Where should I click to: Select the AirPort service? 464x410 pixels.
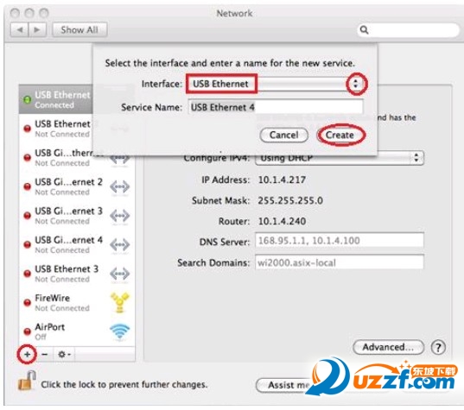(x=77, y=331)
